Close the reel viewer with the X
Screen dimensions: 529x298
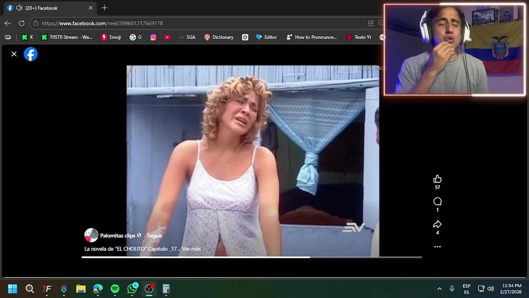(x=14, y=54)
